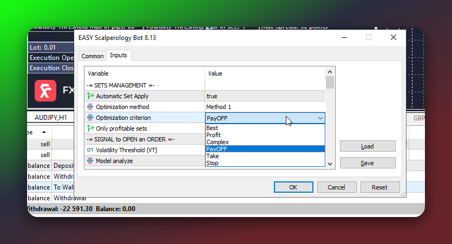Screen dimensions: 452x244
Task: Open the Inputs tab
Action: (x=119, y=55)
